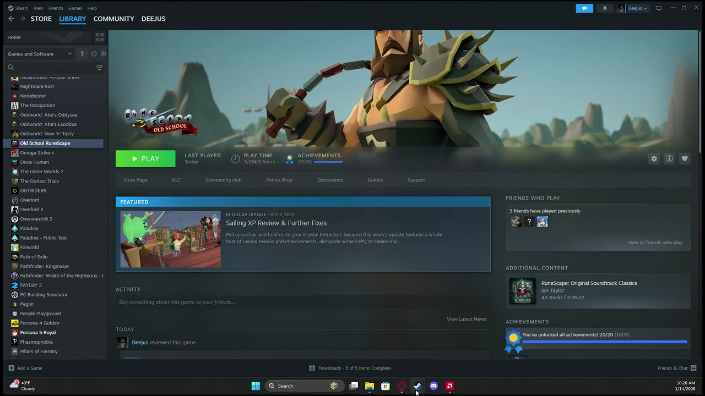Go to the COMMUNITY tab
The height and width of the screenshot is (396, 705).
[113, 19]
